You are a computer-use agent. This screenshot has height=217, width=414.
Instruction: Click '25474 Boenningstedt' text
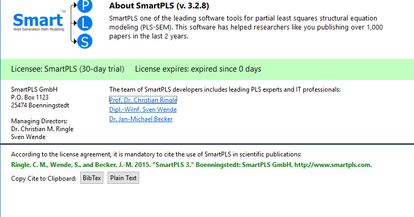[40, 105]
